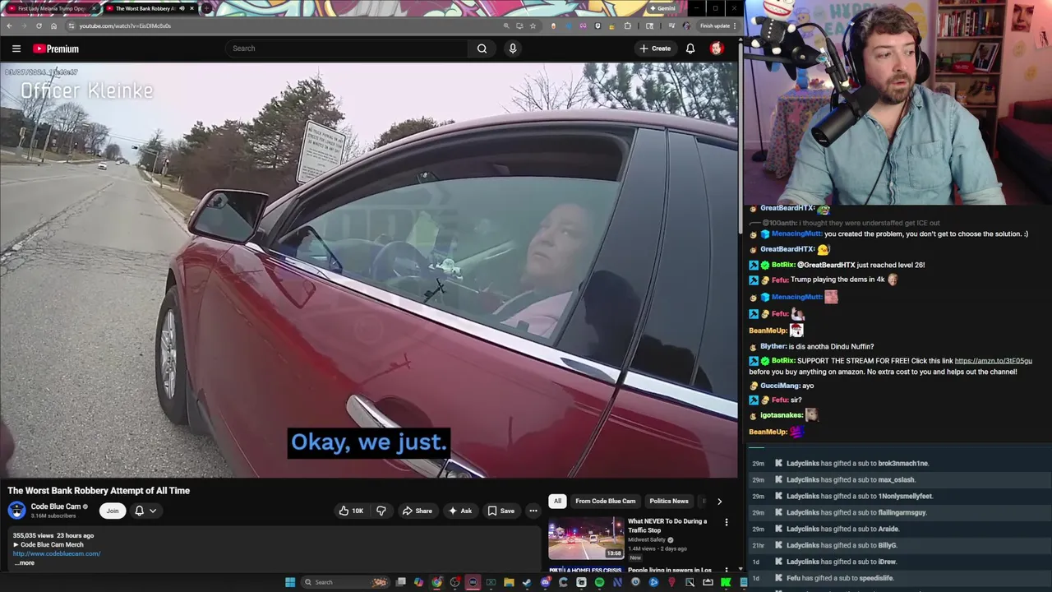Go back with the browser back arrow
Screen dimensions: 1052x592
coord(9,25)
